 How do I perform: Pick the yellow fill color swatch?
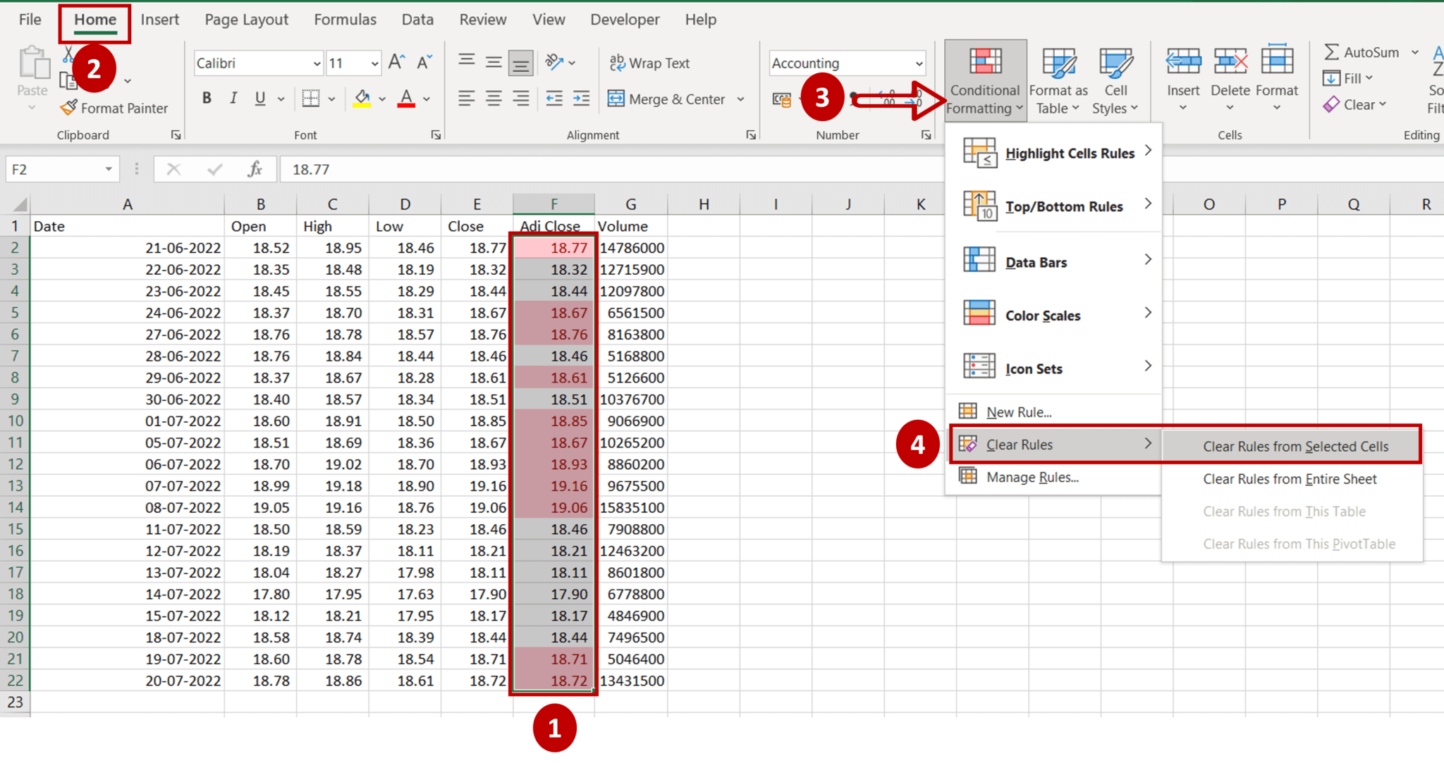pyautogui.click(x=361, y=105)
